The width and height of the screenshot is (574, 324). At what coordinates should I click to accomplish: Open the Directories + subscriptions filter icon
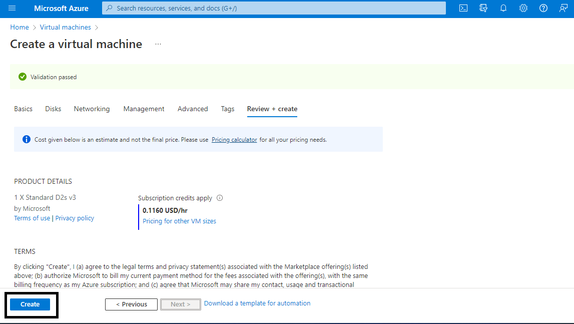coord(483,8)
